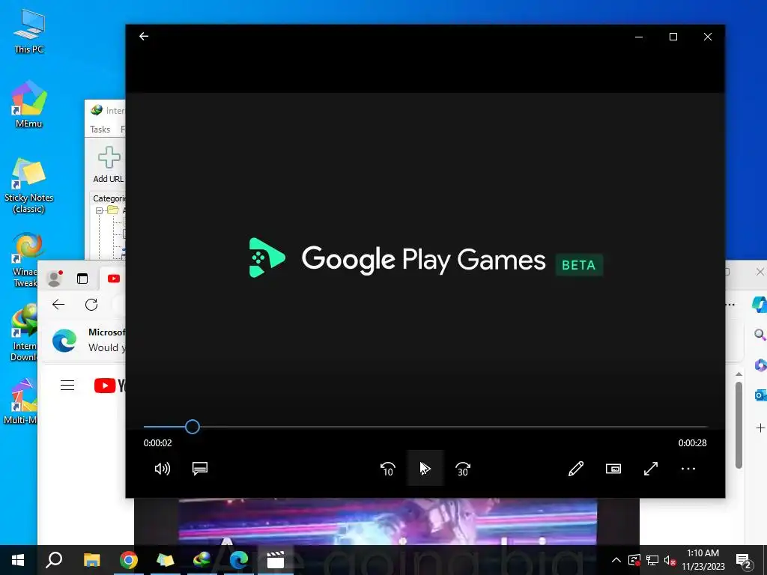Click the video seek slider handle
767x575 pixels.
point(192,427)
